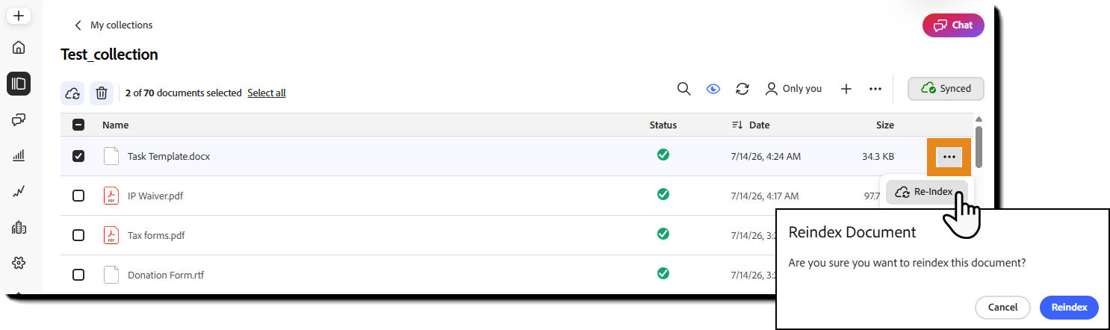Click Task Template green status checkmark

pos(663,155)
